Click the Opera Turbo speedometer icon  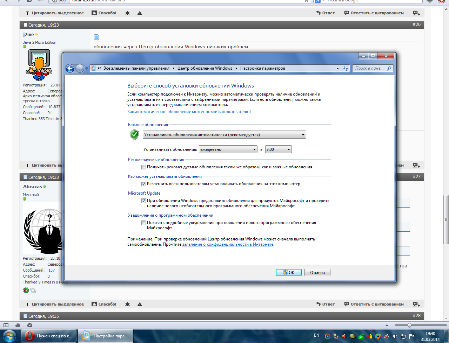pos(30,325)
